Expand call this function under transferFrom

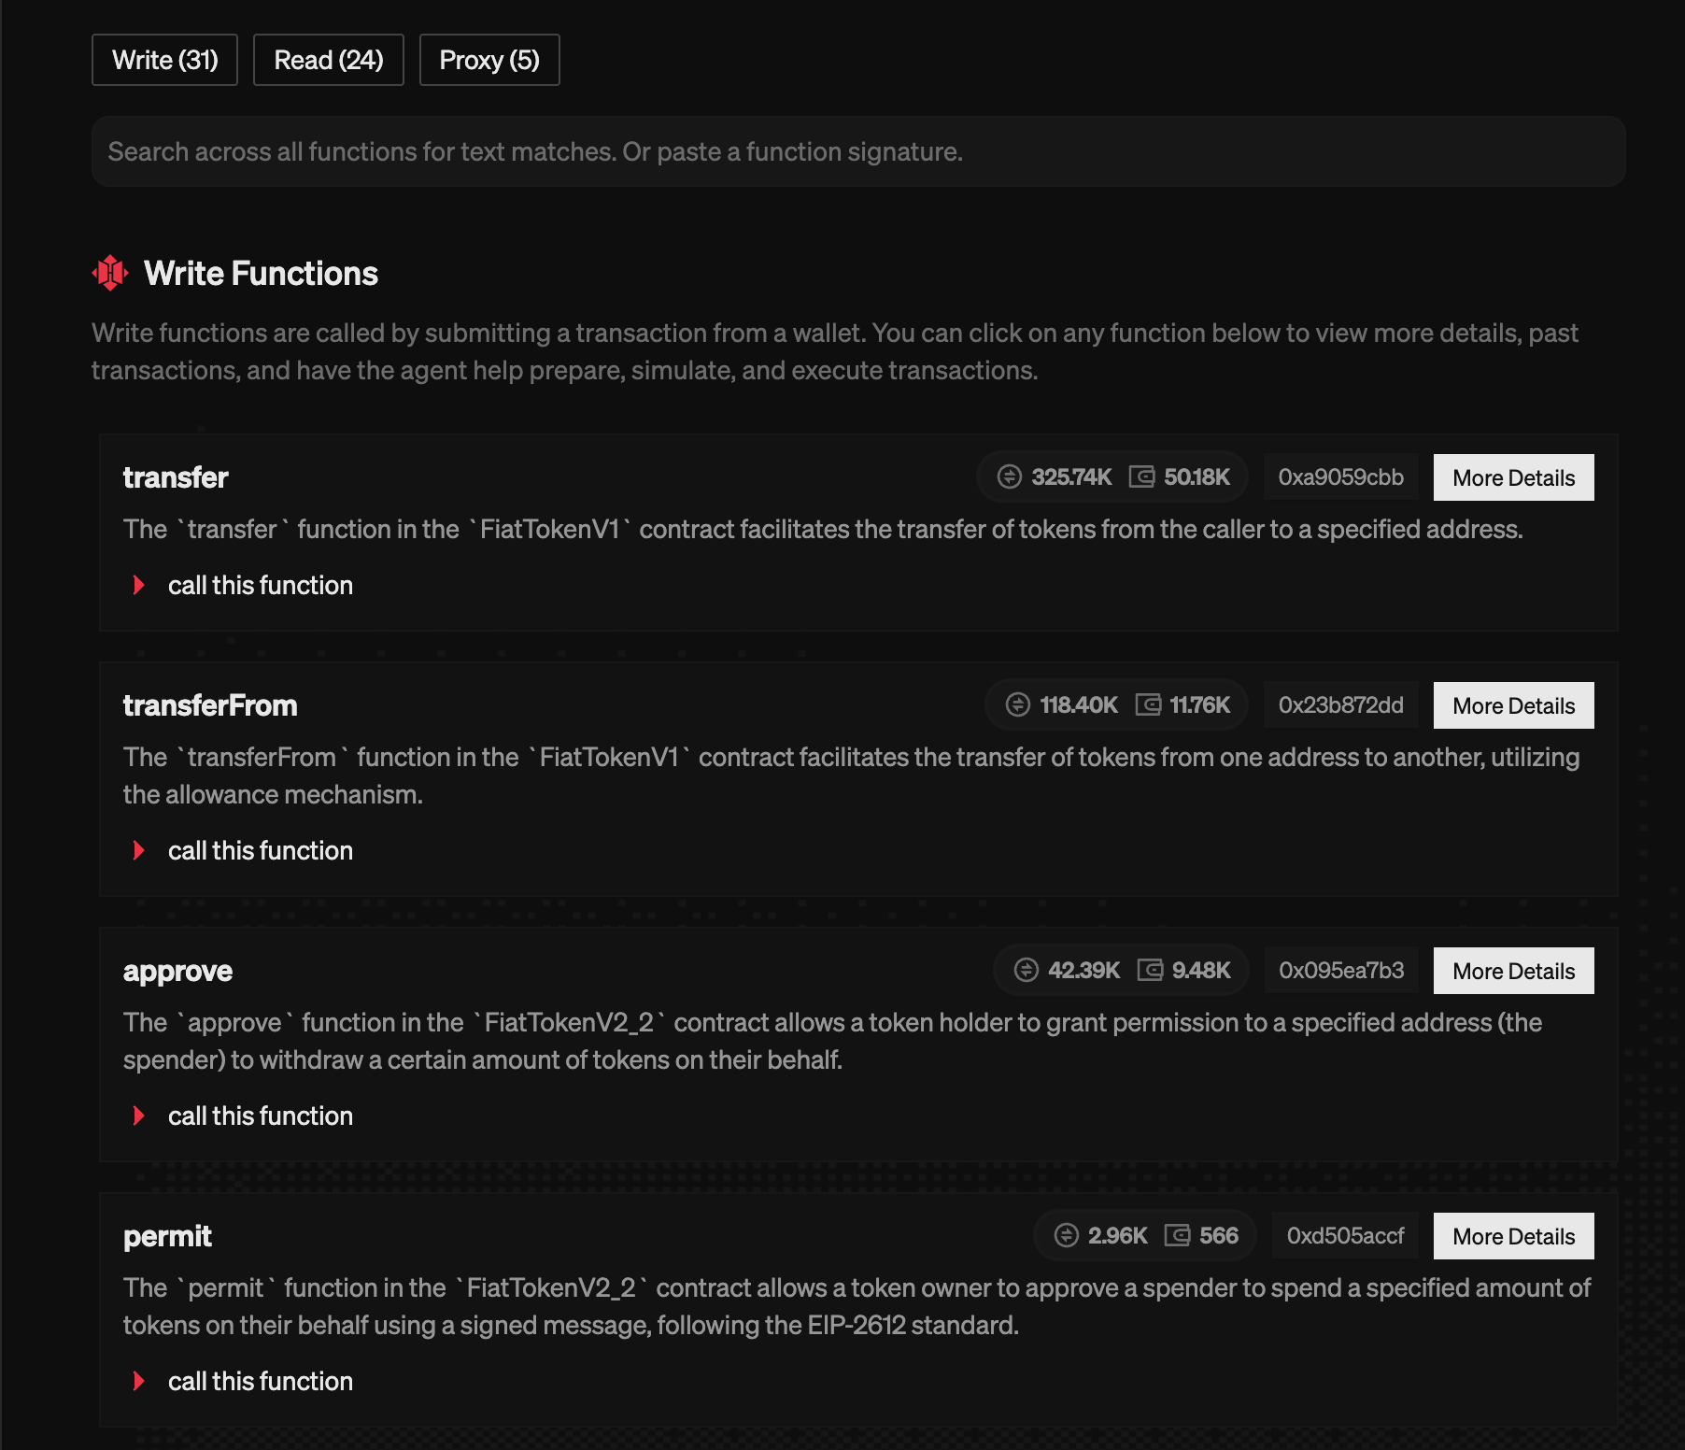(x=261, y=850)
